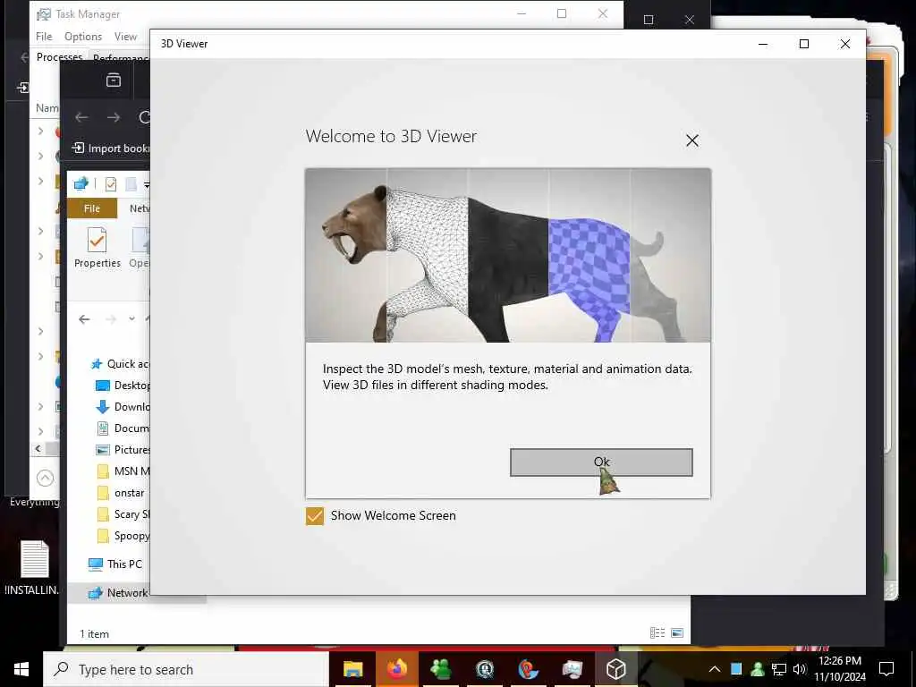Select This PC in Explorer tree
This screenshot has height=687, width=916.
(x=115, y=564)
